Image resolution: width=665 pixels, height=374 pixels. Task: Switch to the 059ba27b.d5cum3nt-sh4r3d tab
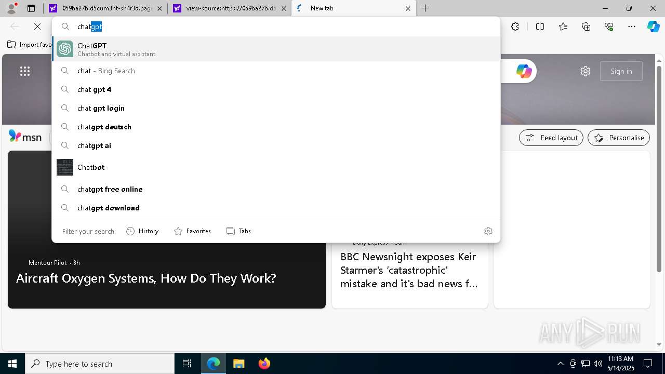click(x=106, y=8)
